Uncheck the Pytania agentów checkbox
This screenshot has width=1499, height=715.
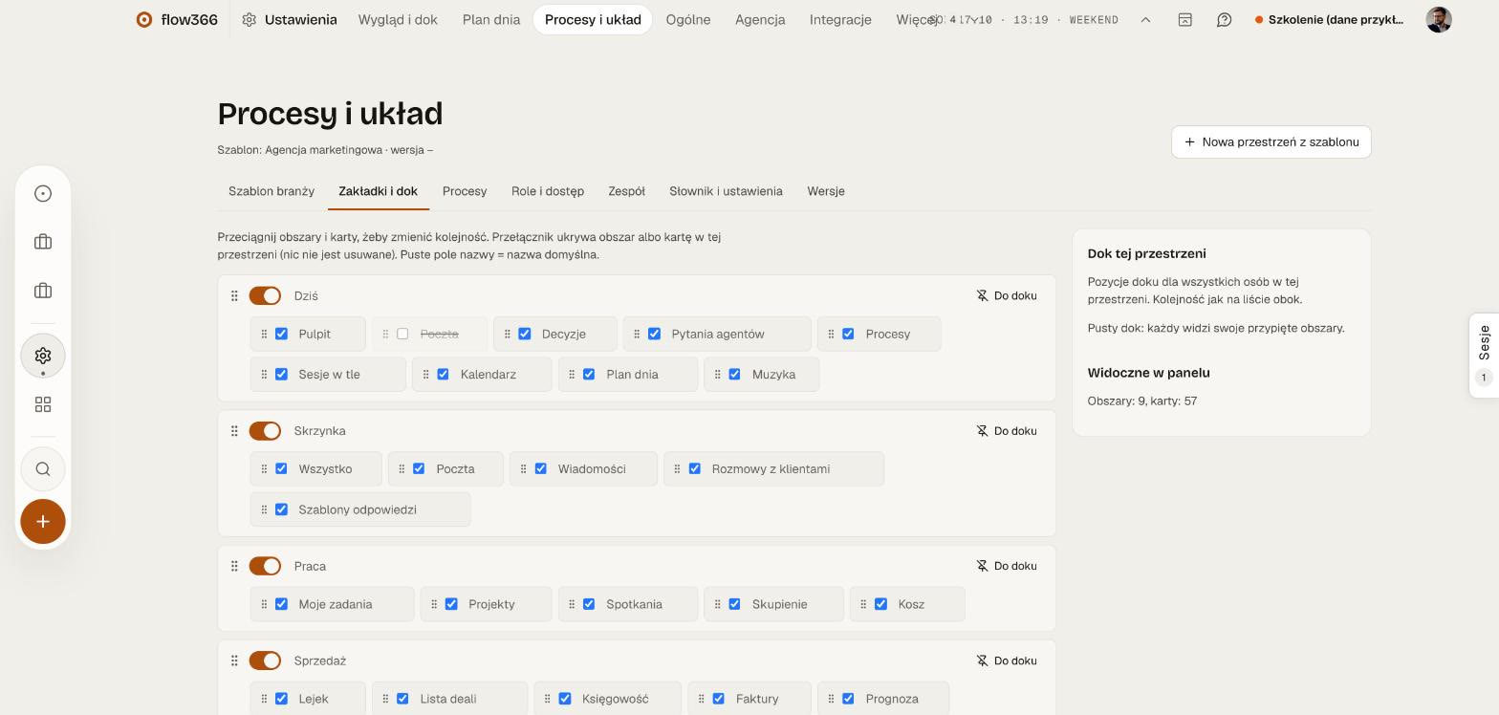(654, 334)
